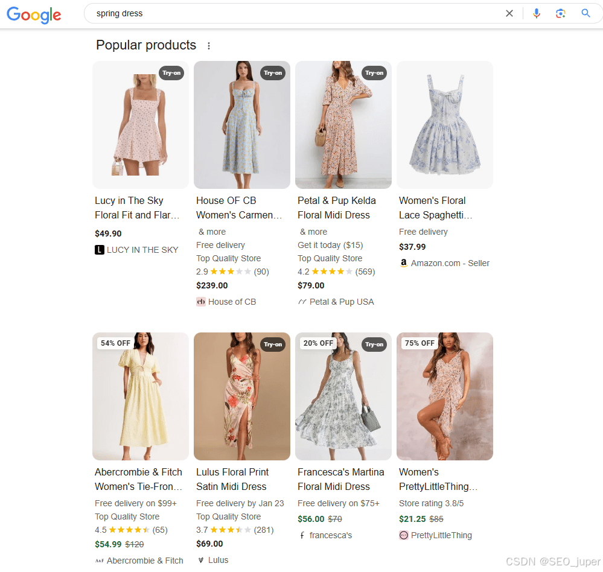Image resolution: width=603 pixels, height=572 pixels.
Task: Click the 75% OFF badge on PrettyLittleThing dress
Action: [420, 343]
